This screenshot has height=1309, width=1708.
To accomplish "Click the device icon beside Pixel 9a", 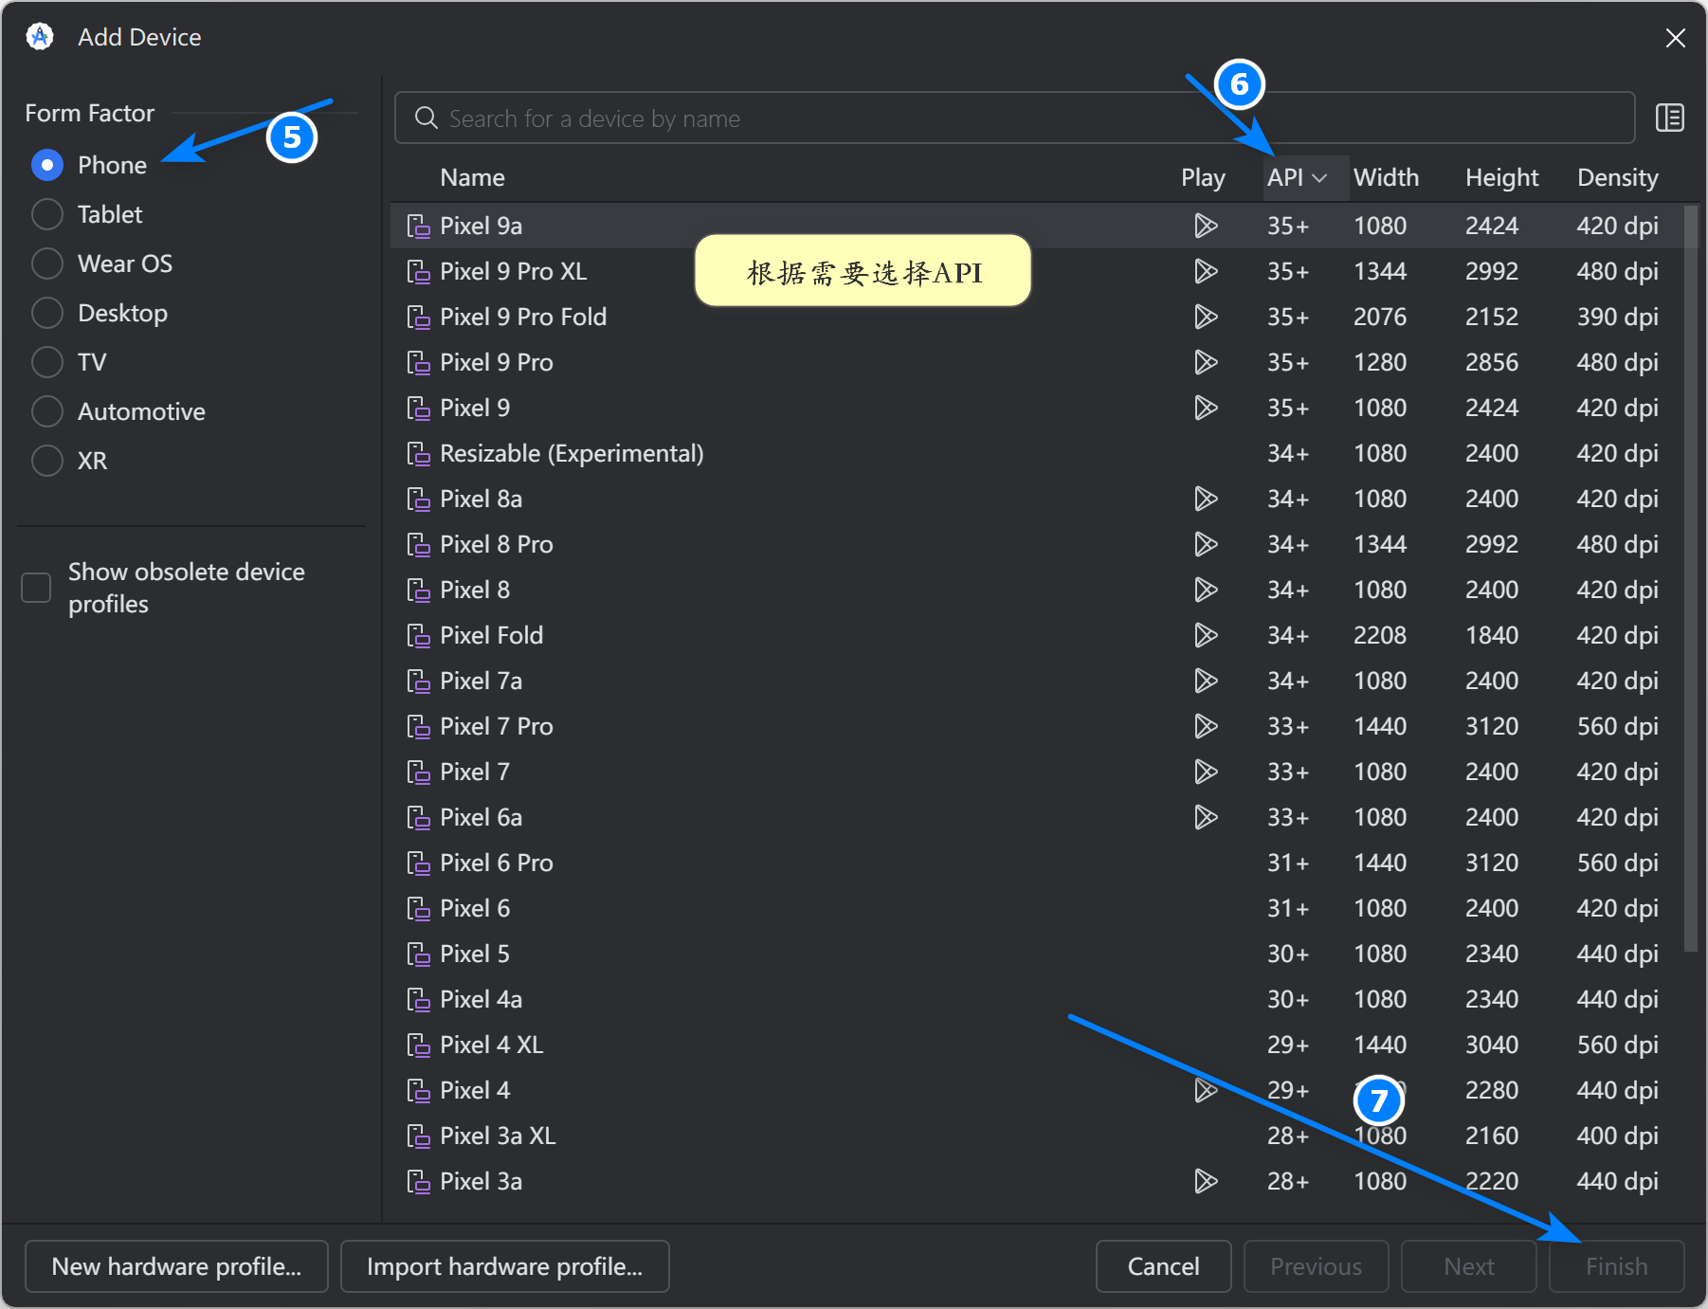I will coord(418,226).
